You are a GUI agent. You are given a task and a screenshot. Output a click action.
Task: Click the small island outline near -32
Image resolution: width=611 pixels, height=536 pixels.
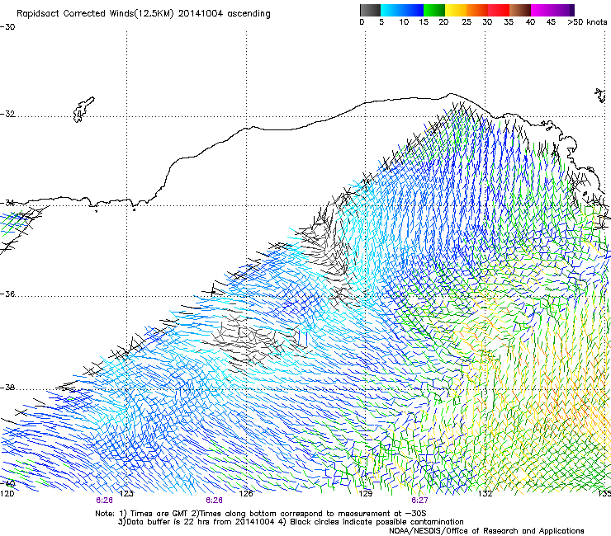[x=83, y=110]
